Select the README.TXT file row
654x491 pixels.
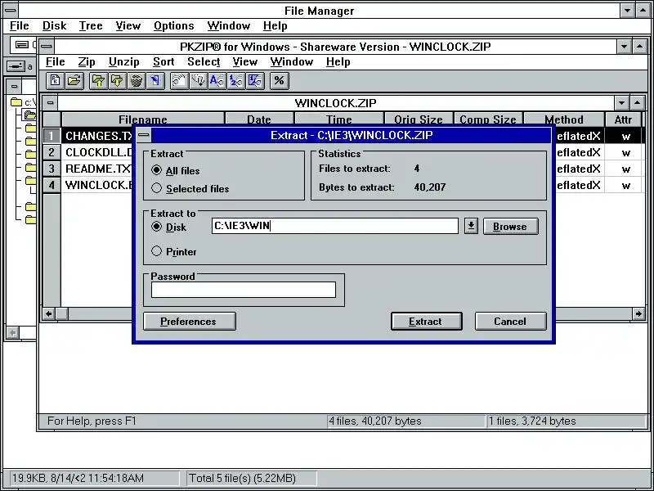pyautogui.click(x=96, y=169)
